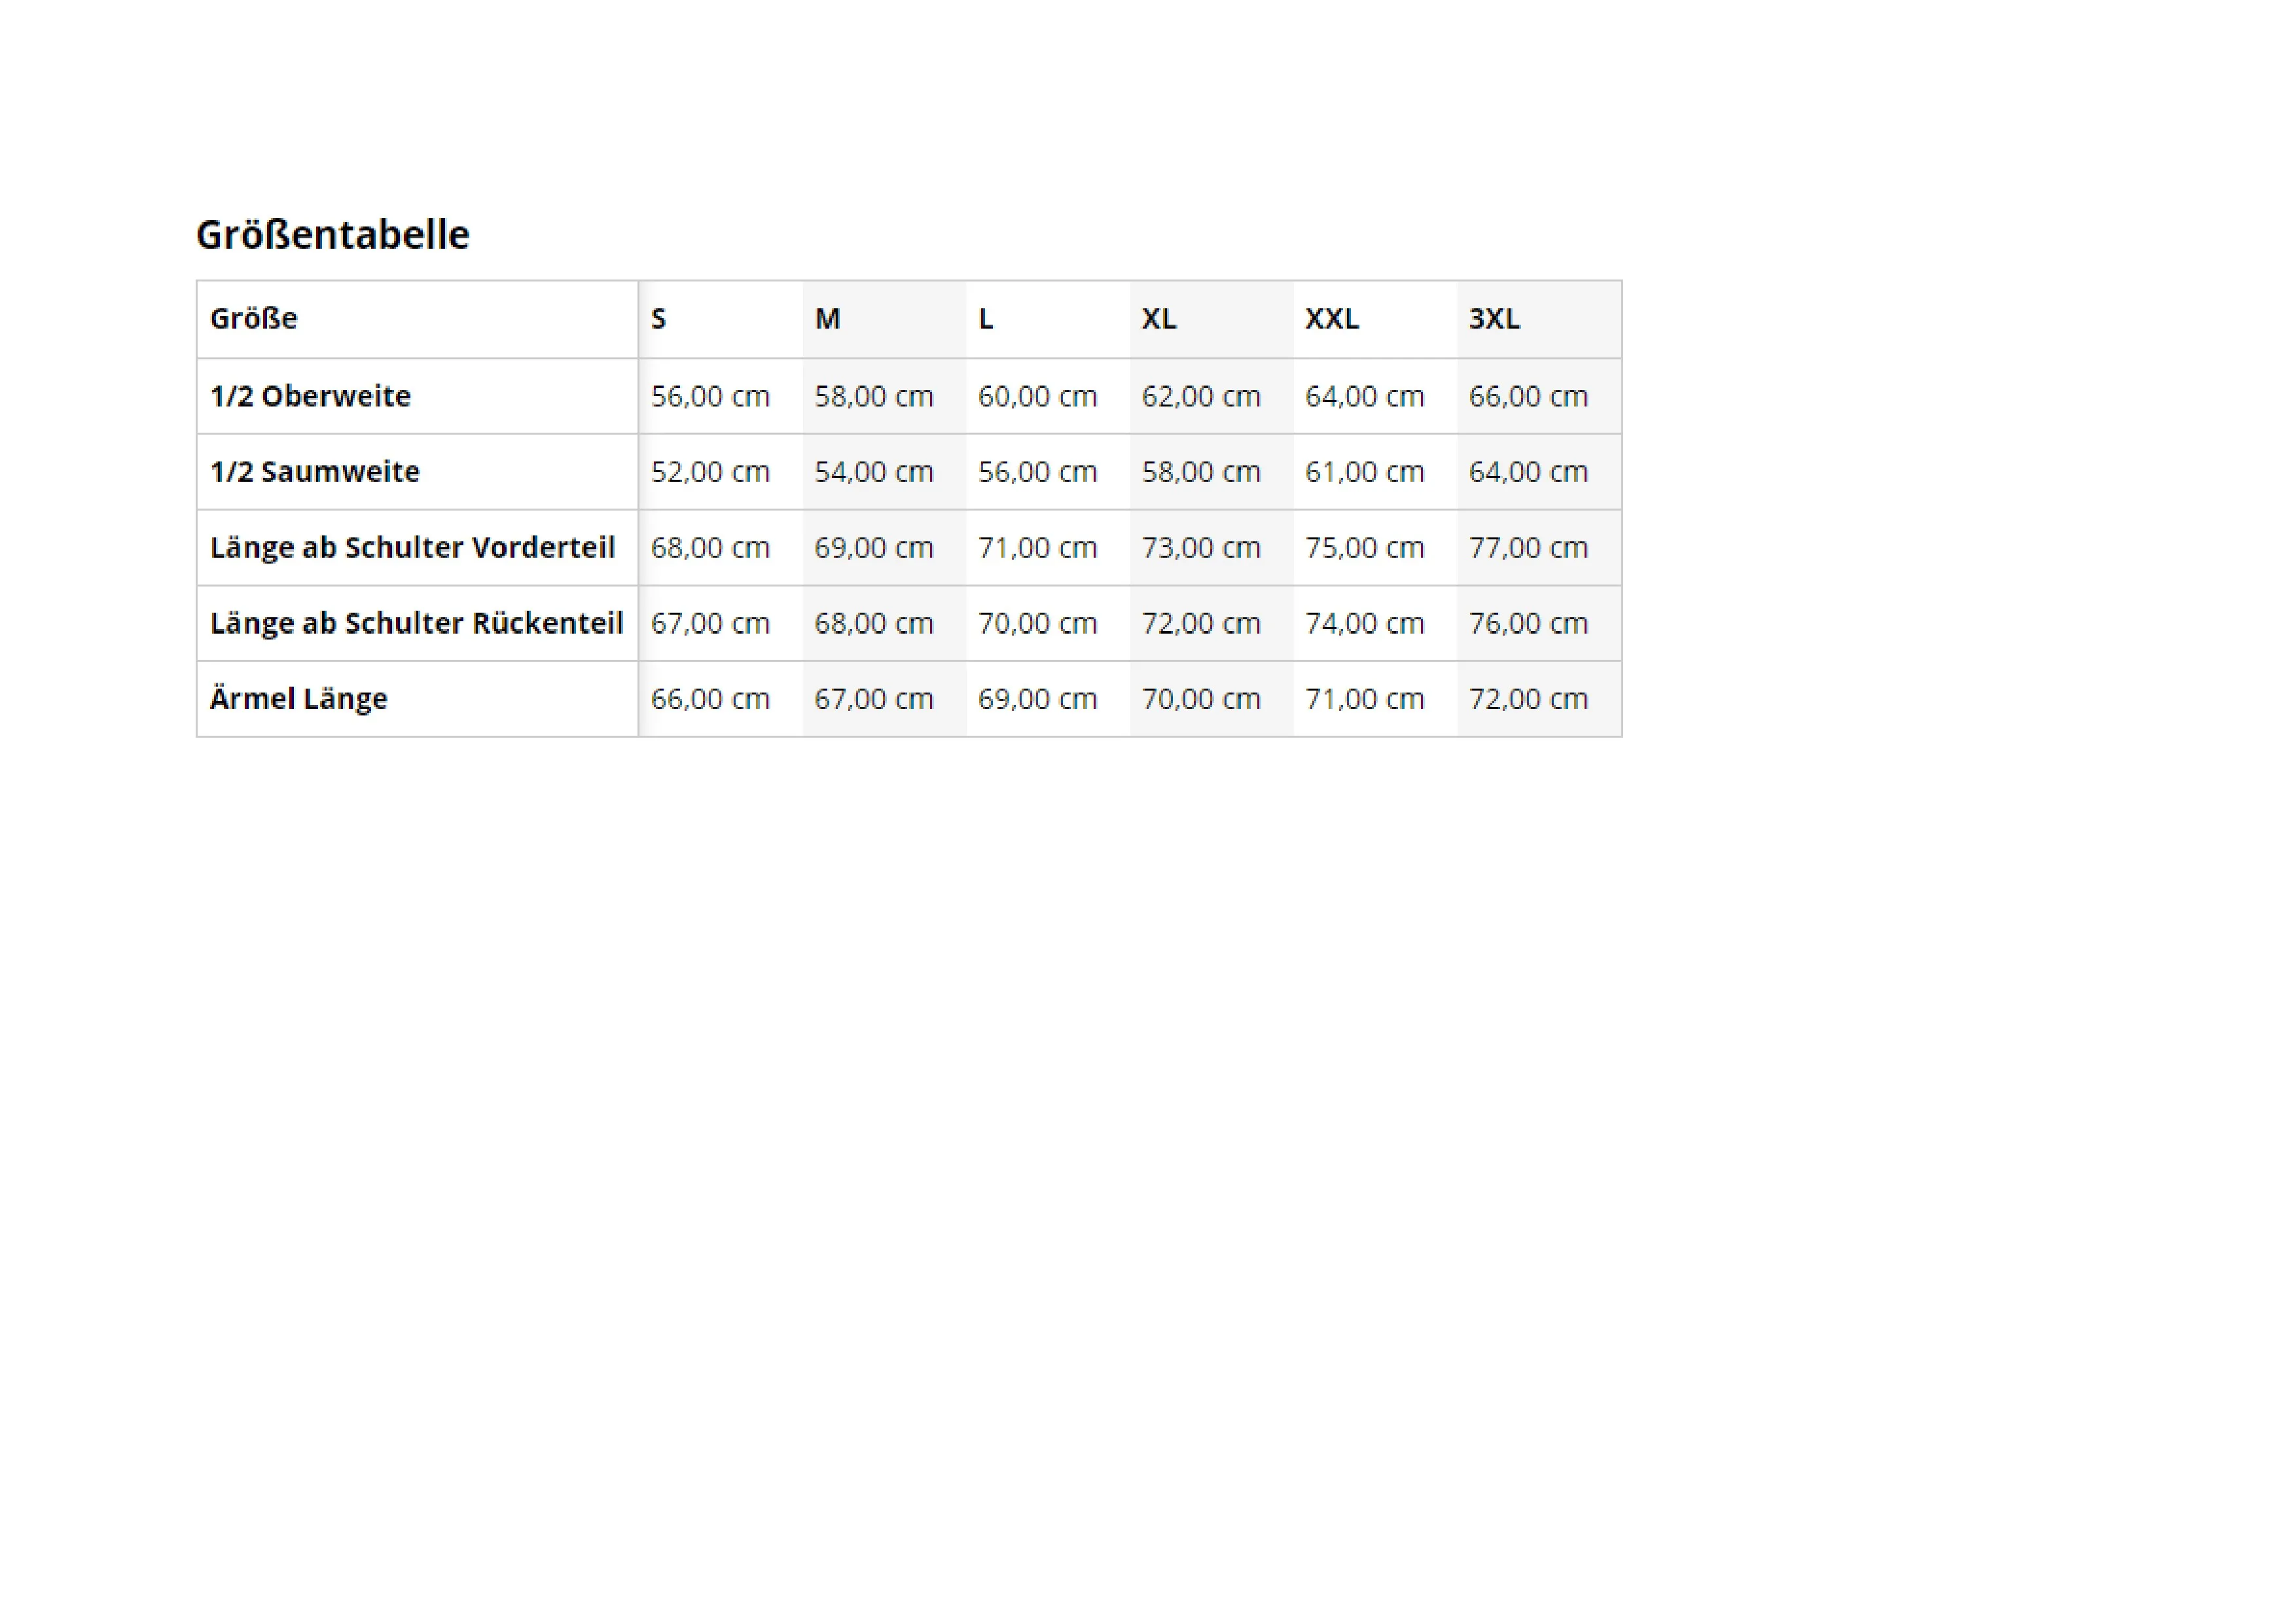Click the Rückenteil XXL value 74,00 cm
Screen dimensions: 2296x1624
1364,624
